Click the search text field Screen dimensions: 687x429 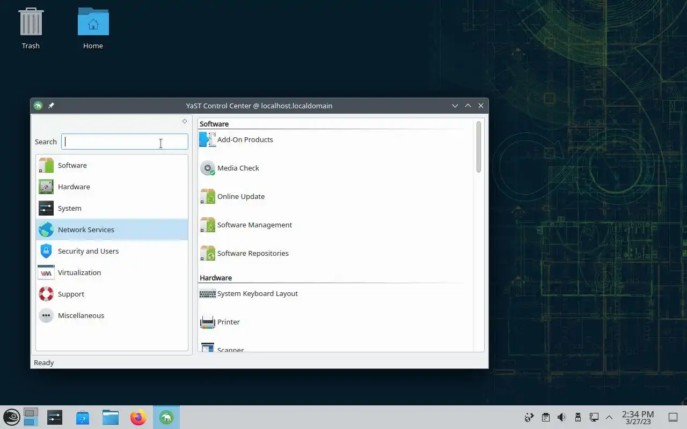tap(125, 142)
